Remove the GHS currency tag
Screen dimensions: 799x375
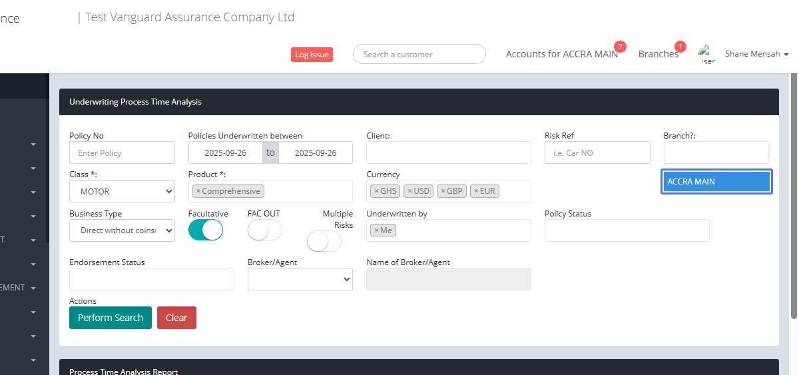point(376,191)
